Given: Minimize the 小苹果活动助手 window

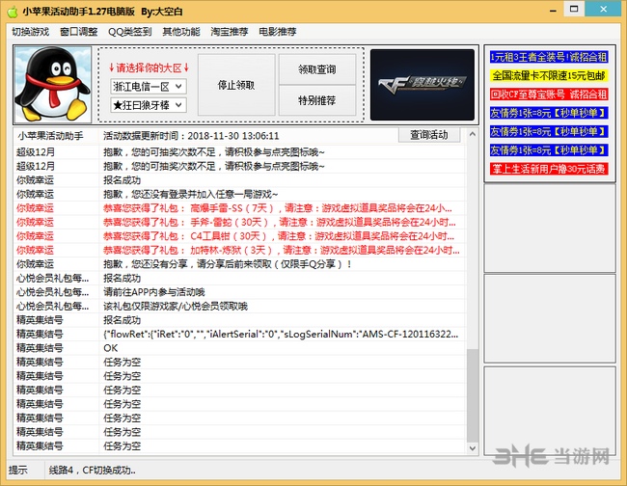Looking at the screenshot, I should 553,10.
